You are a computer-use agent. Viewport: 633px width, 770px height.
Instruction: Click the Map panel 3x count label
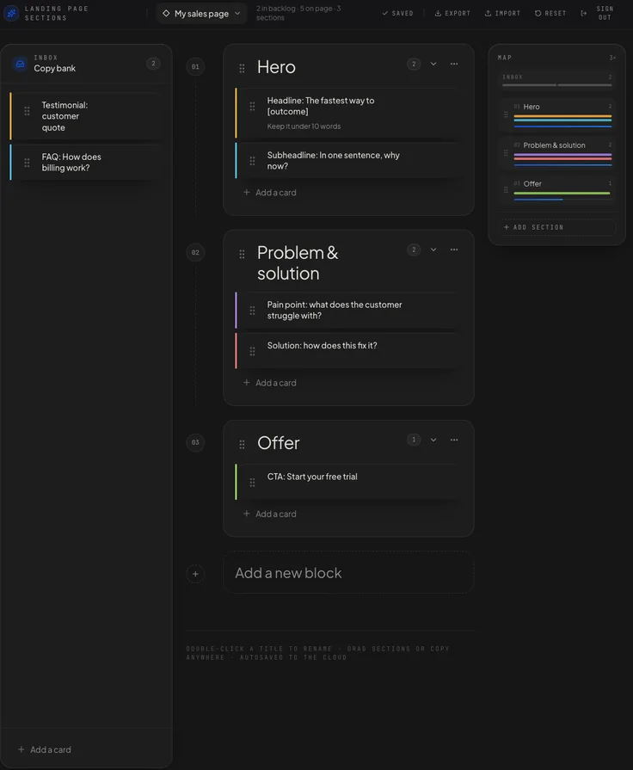pyautogui.click(x=611, y=58)
